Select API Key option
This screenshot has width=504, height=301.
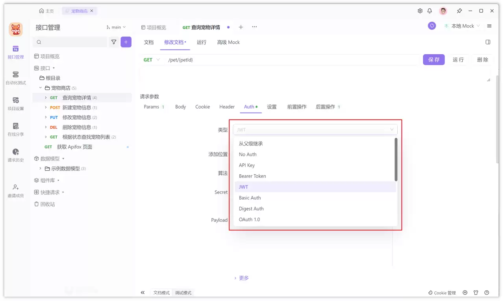coord(315,165)
